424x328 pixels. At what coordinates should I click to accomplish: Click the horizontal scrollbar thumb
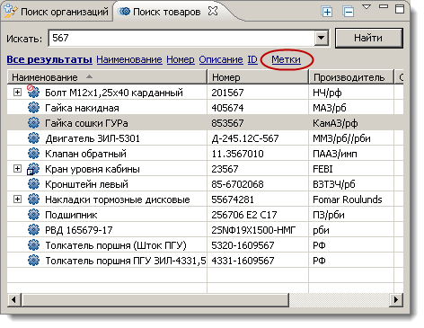pyautogui.click(x=155, y=299)
